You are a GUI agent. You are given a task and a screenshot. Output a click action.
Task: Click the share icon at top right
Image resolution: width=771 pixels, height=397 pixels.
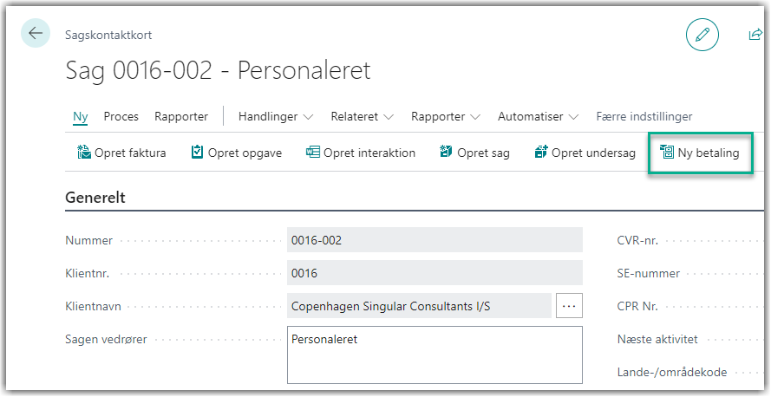(755, 35)
